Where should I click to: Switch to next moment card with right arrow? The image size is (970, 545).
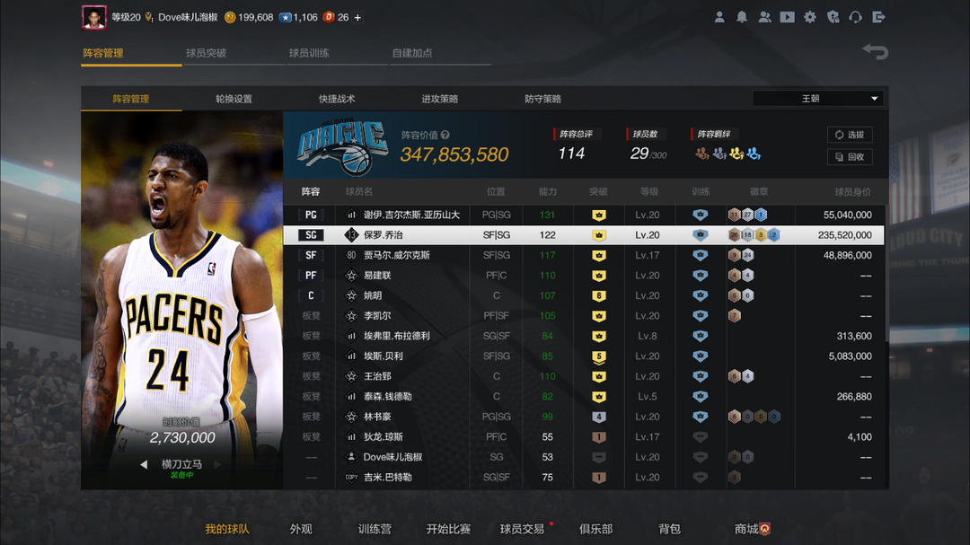tap(217, 465)
